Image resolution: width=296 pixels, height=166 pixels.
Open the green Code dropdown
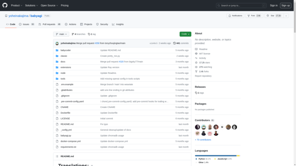click(x=185, y=34)
